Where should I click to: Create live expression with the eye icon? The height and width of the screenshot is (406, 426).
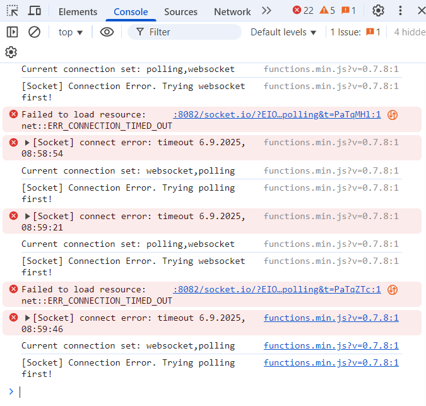pyautogui.click(x=107, y=32)
